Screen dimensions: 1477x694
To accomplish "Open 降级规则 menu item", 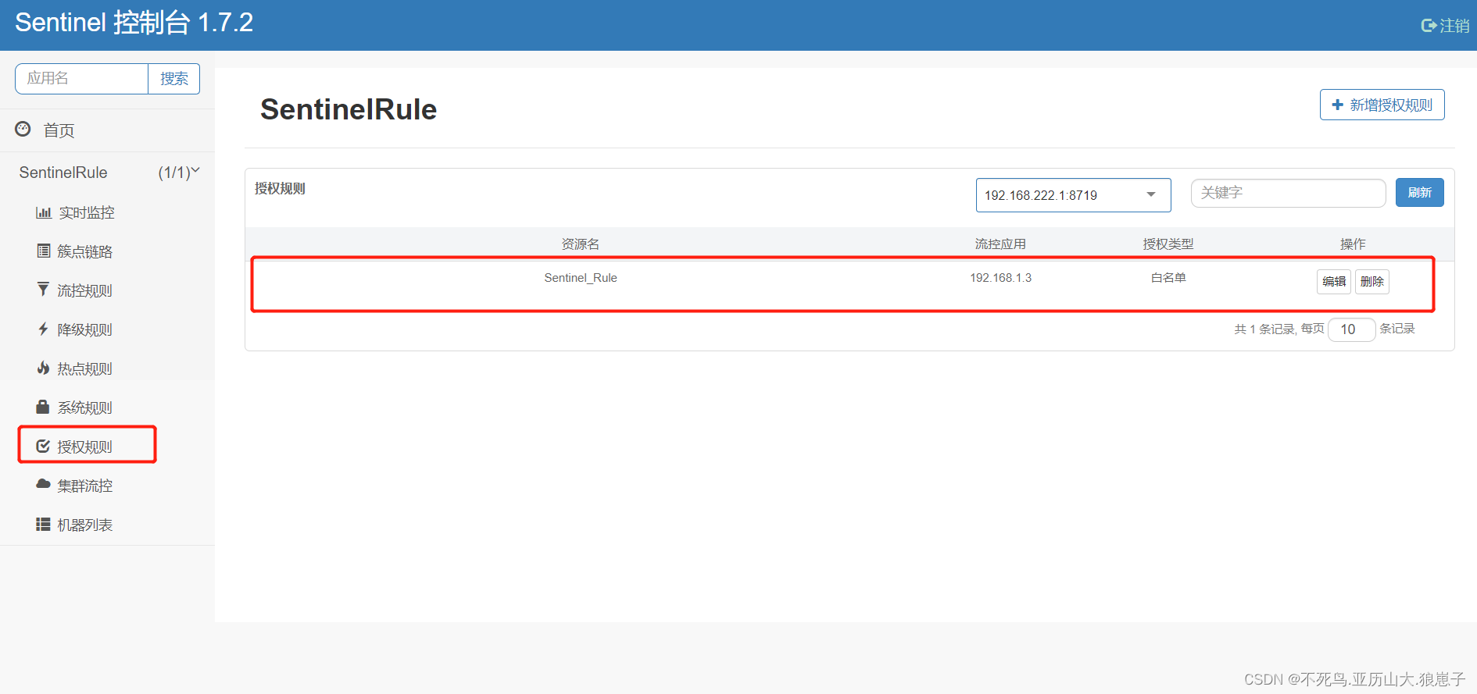I will coord(85,329).
